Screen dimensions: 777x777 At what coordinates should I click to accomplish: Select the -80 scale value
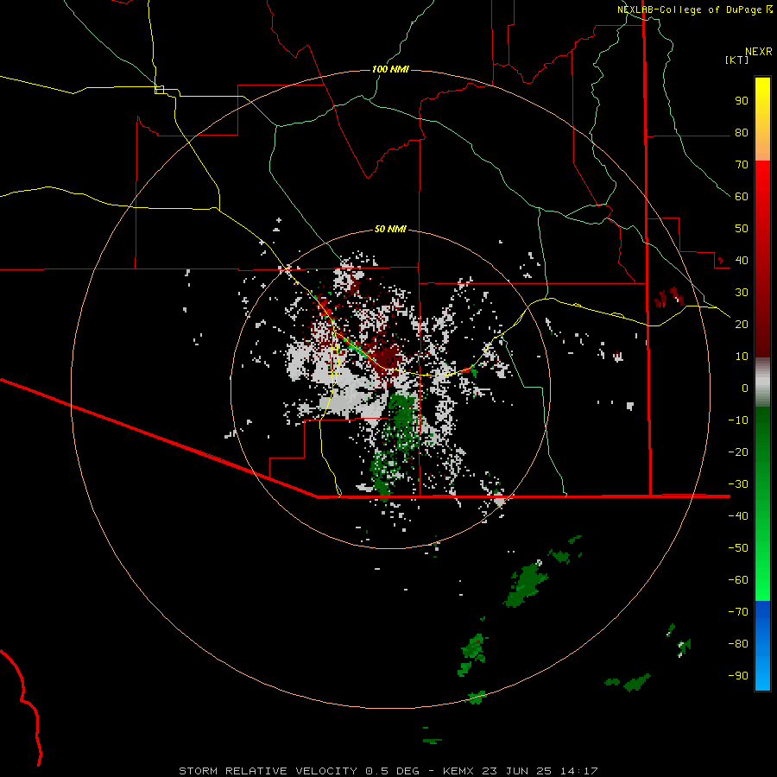click(738, 644)
